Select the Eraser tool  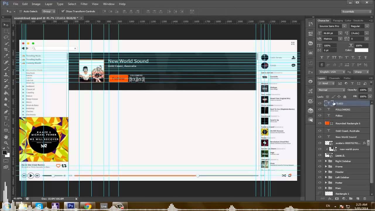pyautogui.click(x=6, y=87)
